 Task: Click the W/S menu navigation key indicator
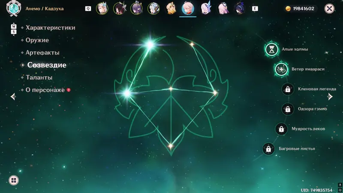[14, 29]
